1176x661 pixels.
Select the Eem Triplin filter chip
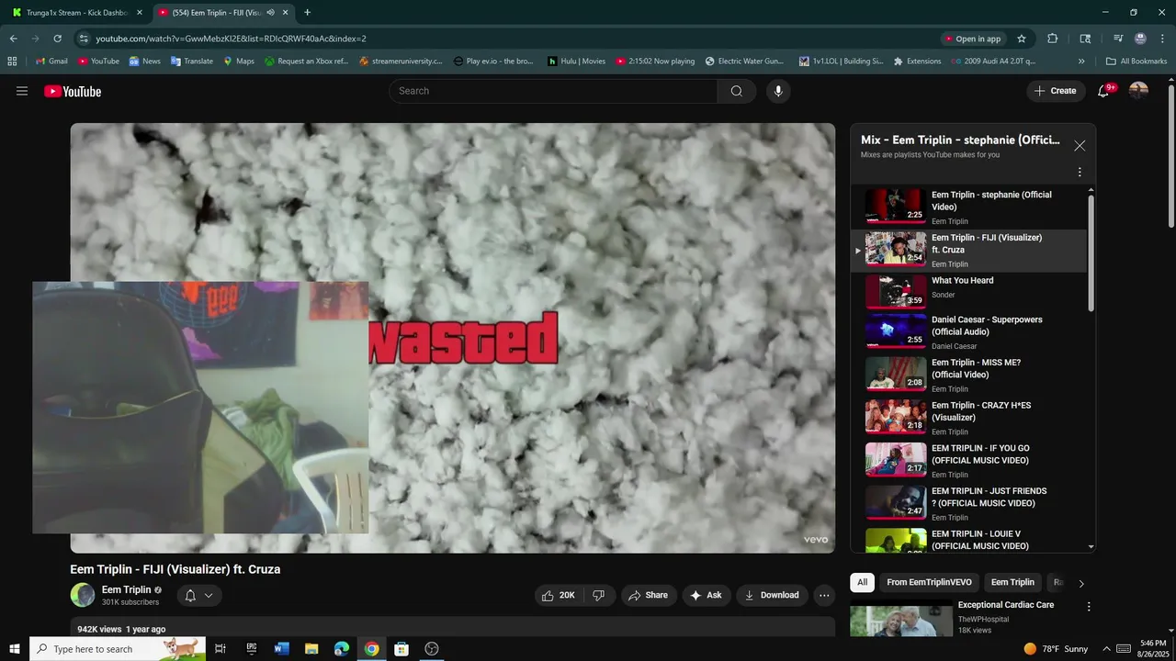1012,582
